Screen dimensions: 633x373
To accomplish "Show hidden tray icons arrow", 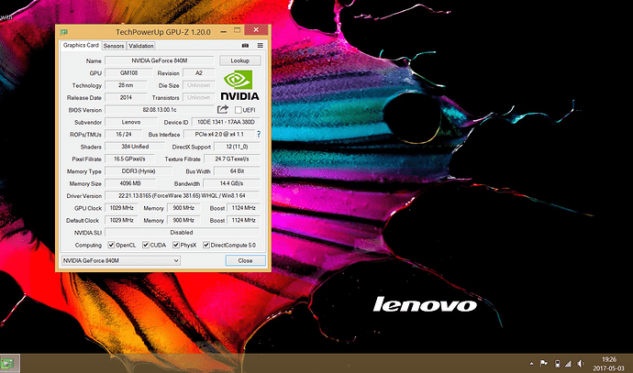I will pyautogui.click(x=532, y=364).
